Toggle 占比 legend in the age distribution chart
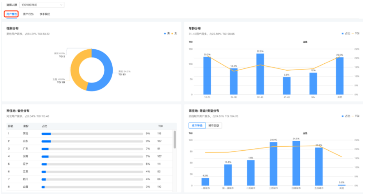The height and width of the screenshot is (196, 365). click(346, 33)
